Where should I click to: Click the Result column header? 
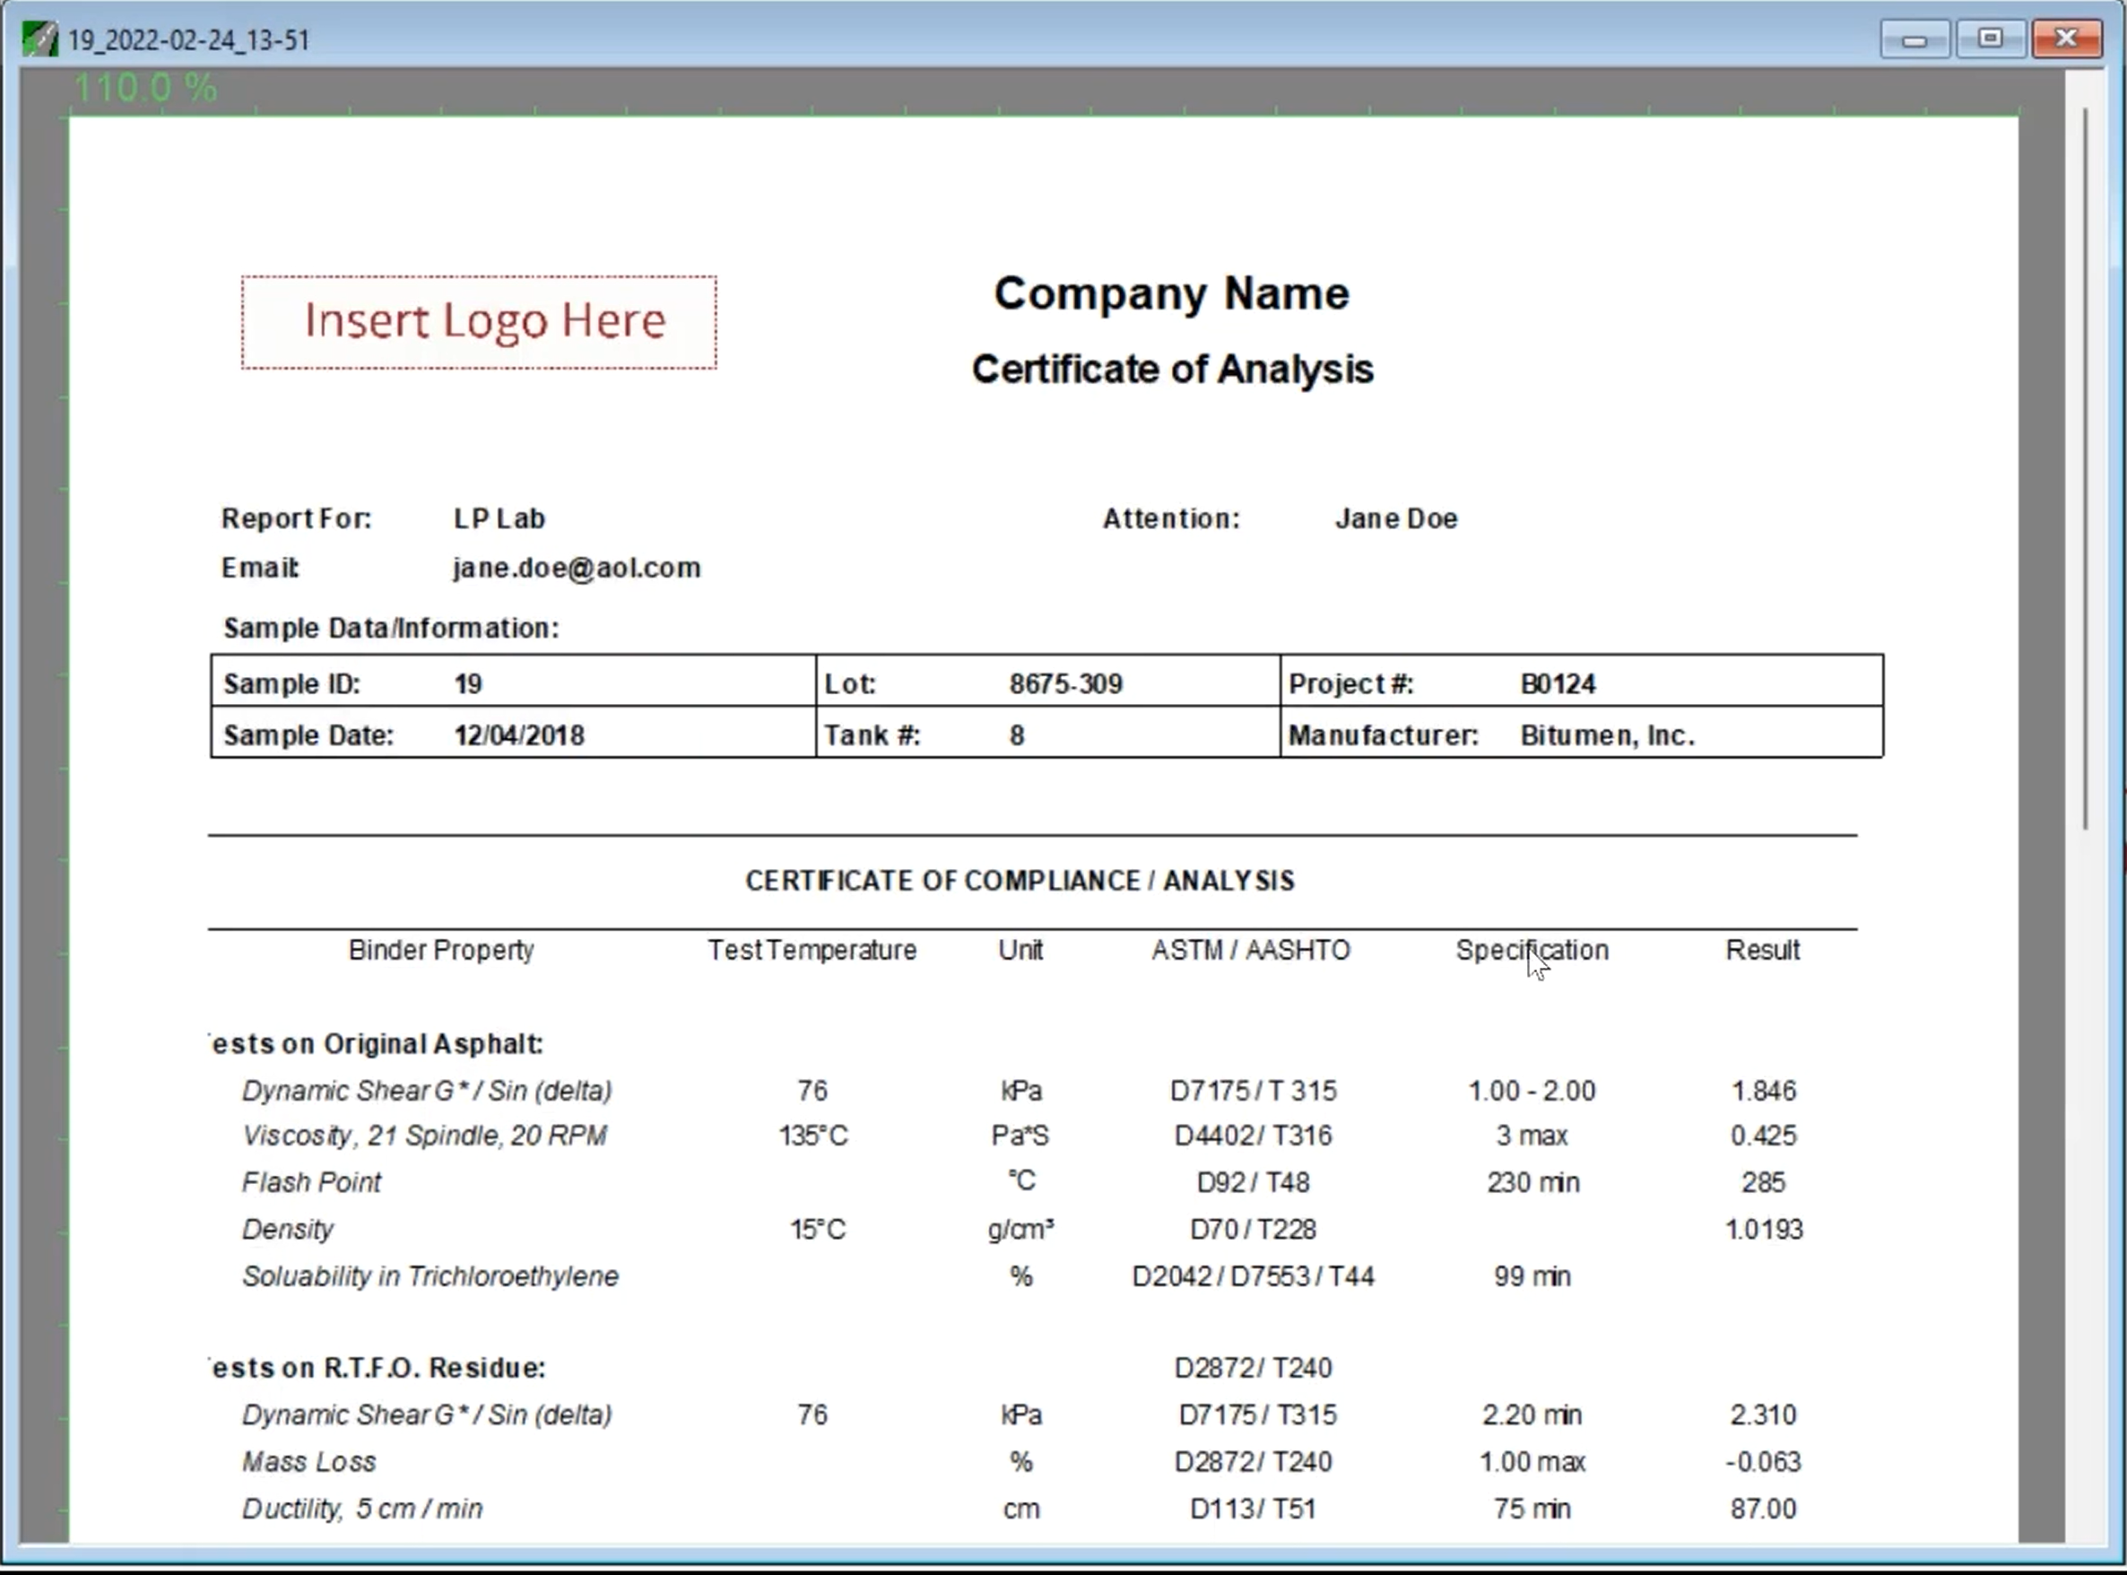[1763, 951]
